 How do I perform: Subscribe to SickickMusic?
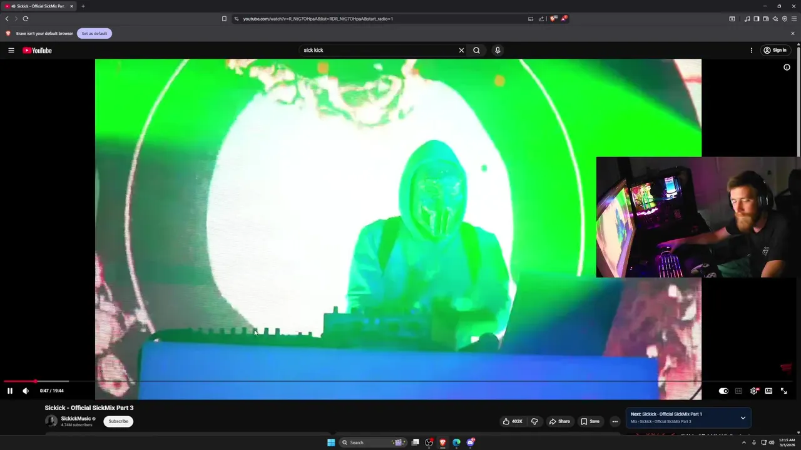tap(118, 421)
